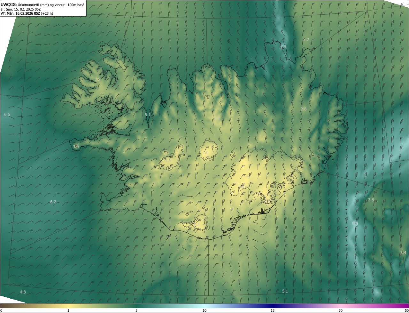
Task: Click the 3.0 label on Snæfellsnes peninsula
Action: (x=76, y=147)
